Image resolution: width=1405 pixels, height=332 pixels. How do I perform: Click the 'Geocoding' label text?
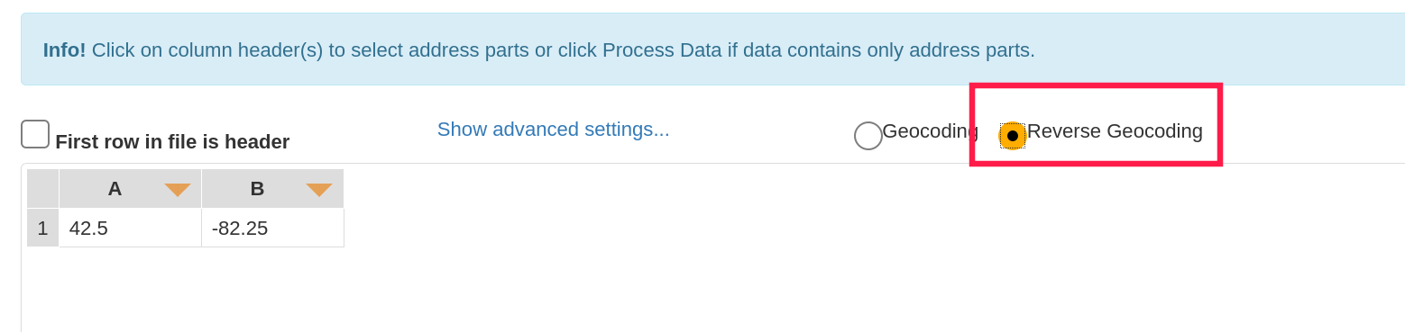pyautogui.click(x=930, y=131)
